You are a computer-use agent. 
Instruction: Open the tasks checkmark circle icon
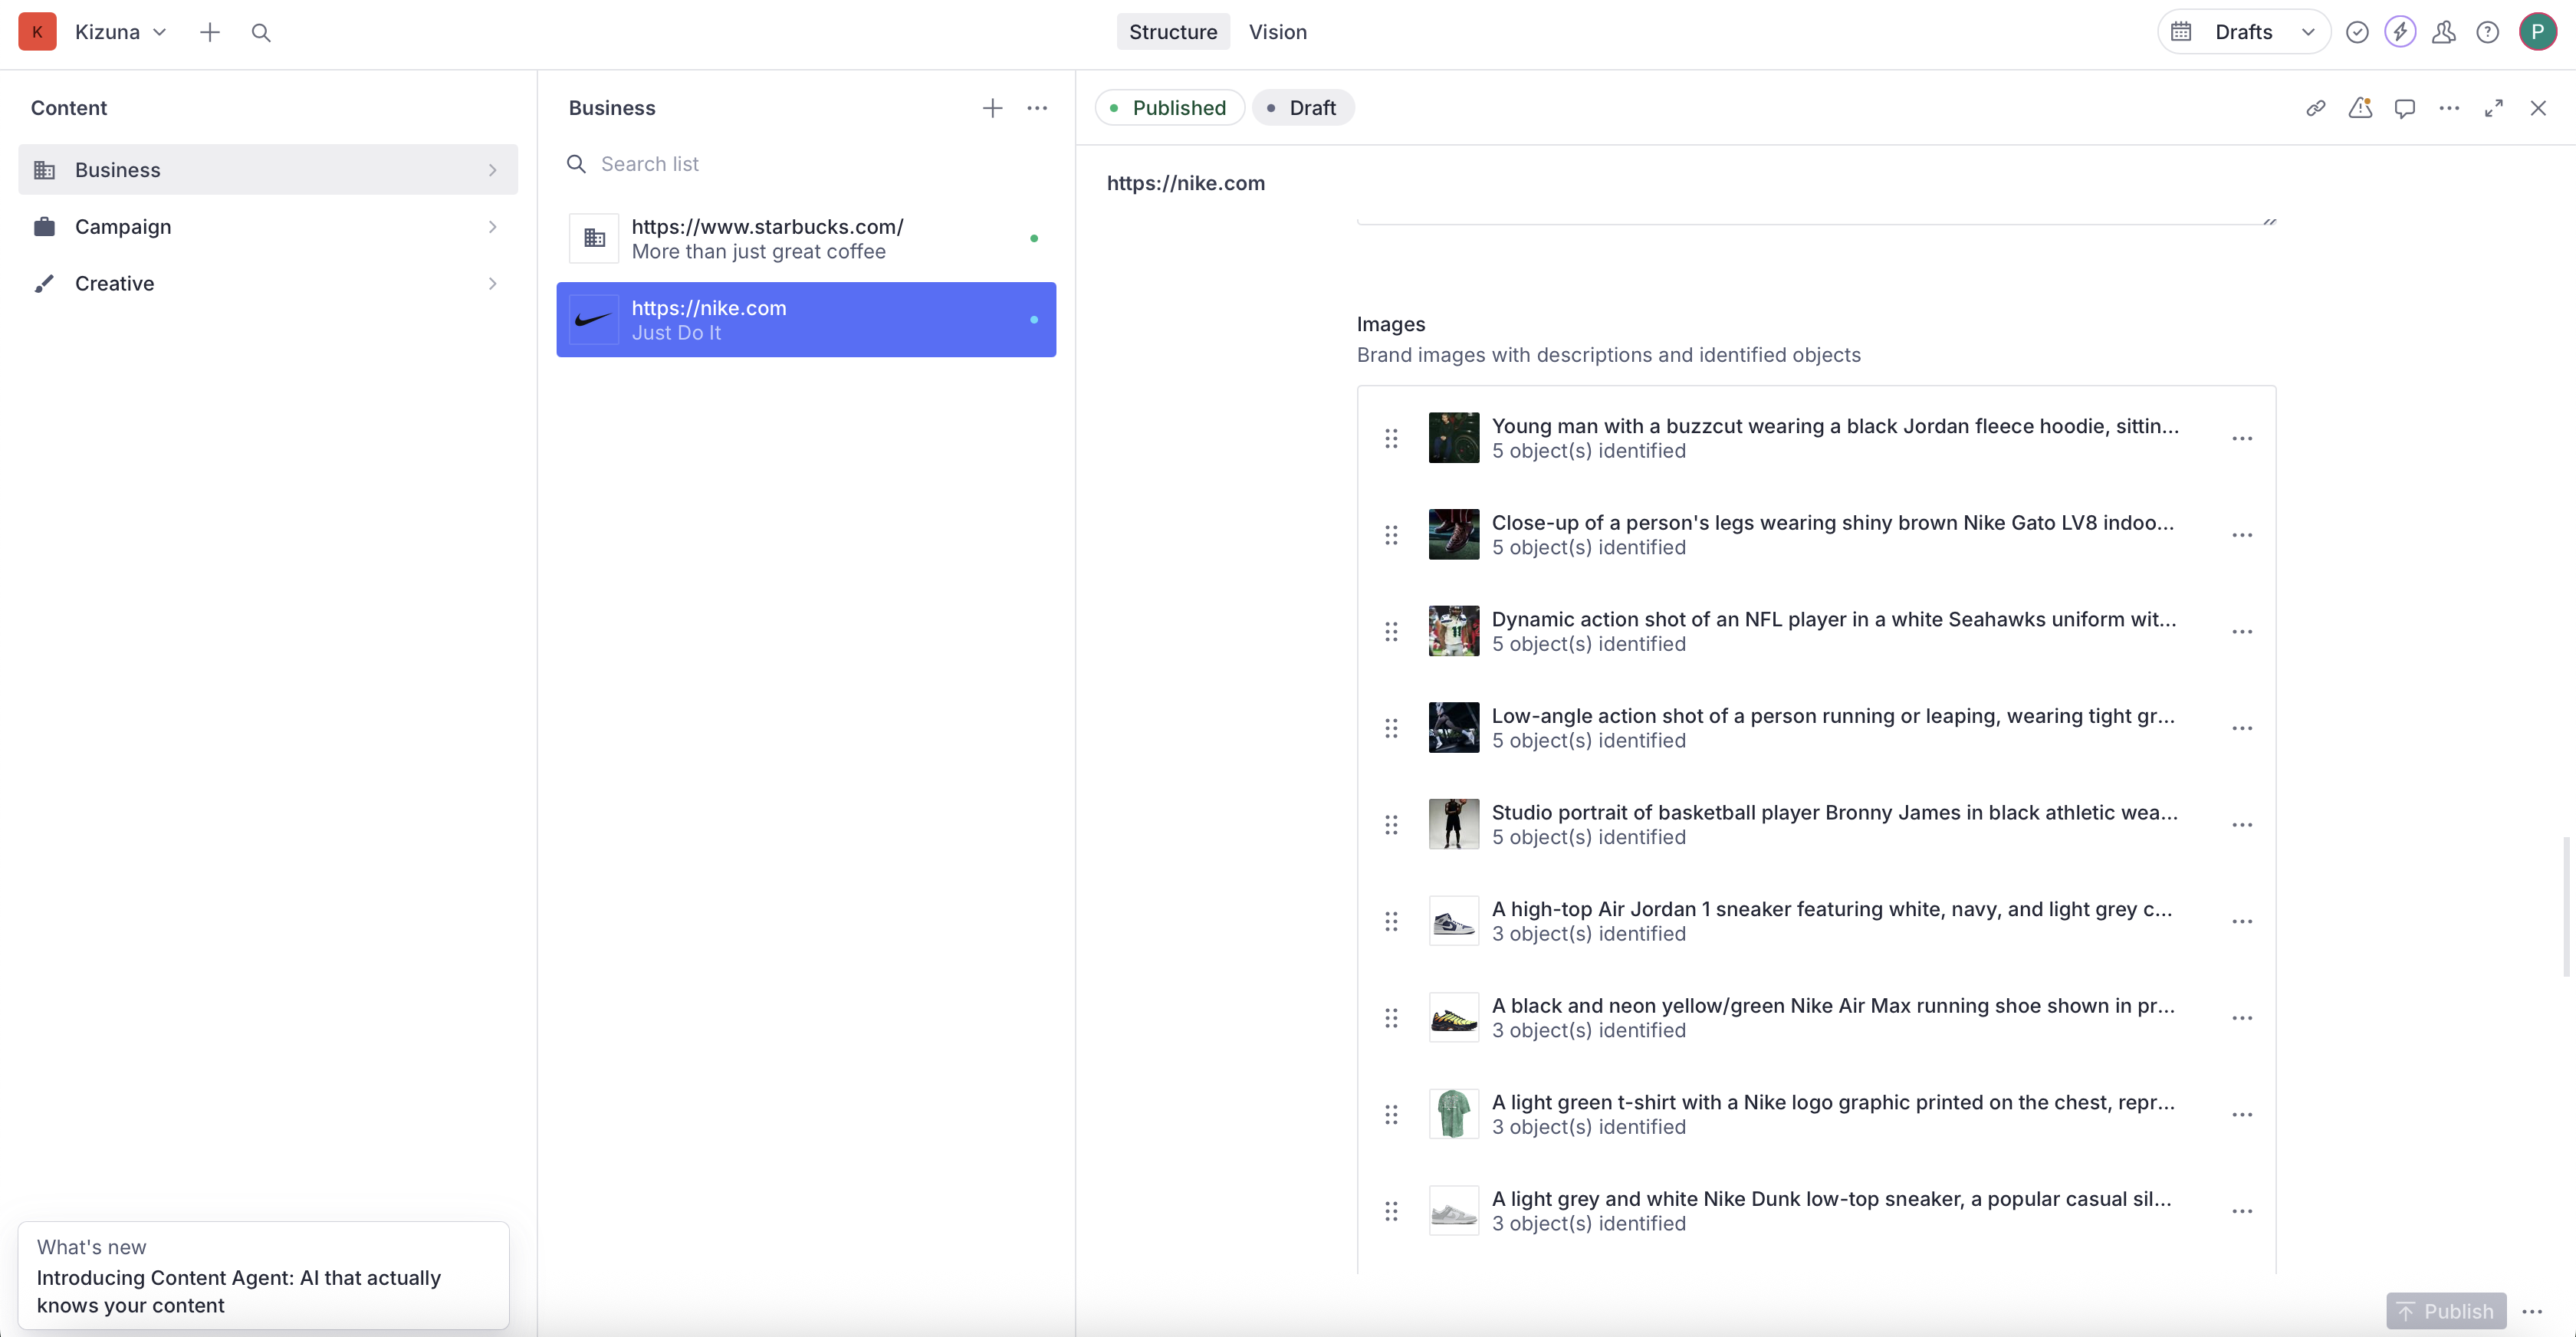(x=2357, y=32)
